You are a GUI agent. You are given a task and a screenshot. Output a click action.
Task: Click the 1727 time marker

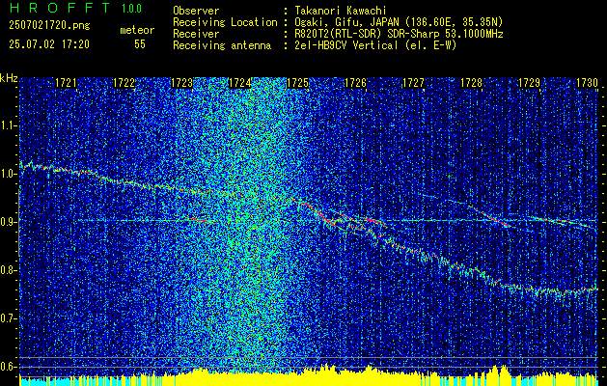(x=413, y=82)
